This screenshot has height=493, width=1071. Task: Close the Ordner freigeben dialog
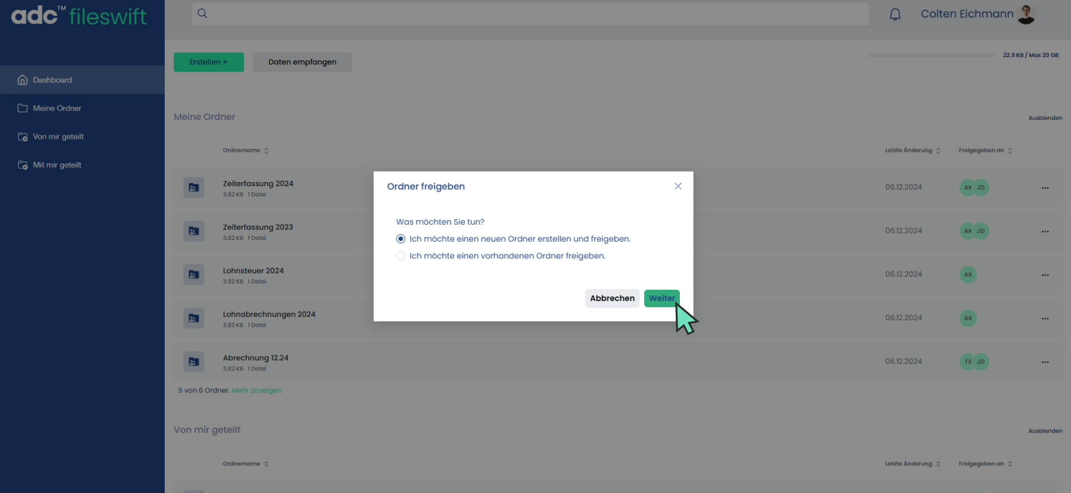coord(678,186)
